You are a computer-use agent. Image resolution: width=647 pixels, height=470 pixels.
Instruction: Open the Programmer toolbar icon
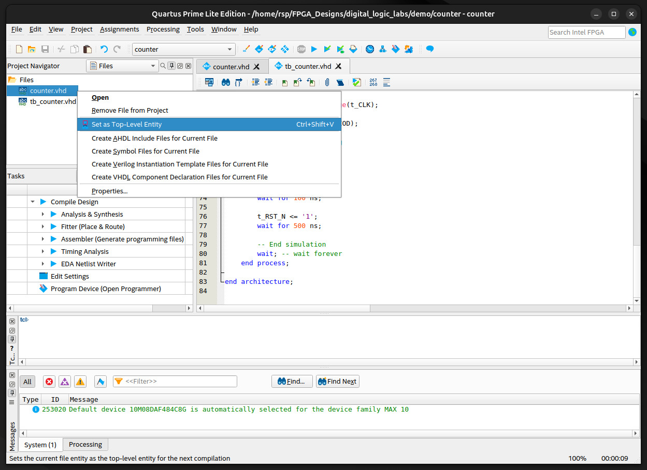tap(396, 49)
